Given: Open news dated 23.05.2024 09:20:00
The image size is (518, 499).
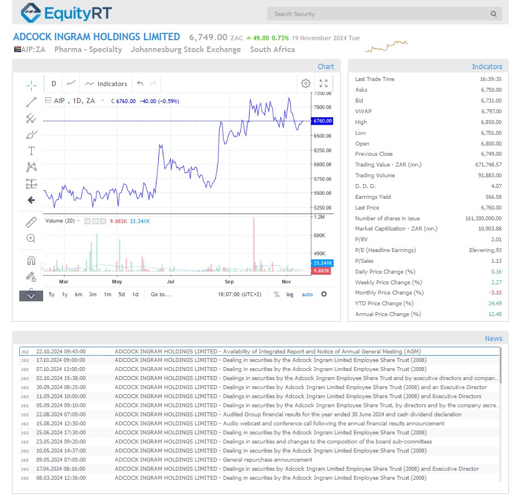Looking at the screenshot, I should point(259,442).
